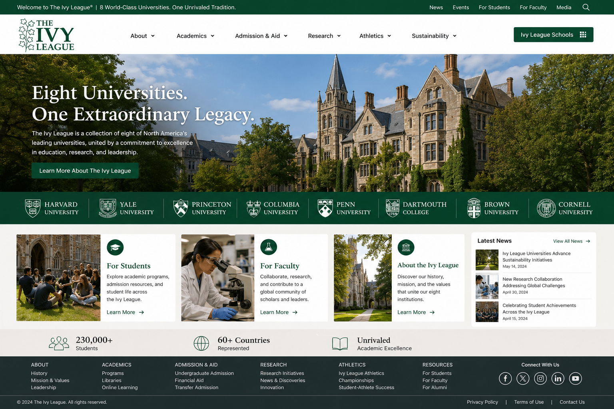Image resolution: width=614 pixels, height=409 pixels.
Task: Open the Athletics dropdown menu
Action: click(x=375, y=36)
